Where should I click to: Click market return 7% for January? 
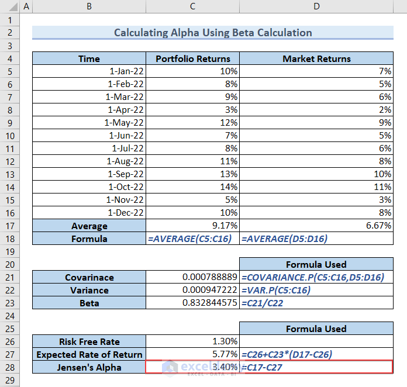(x=316, y=71)
